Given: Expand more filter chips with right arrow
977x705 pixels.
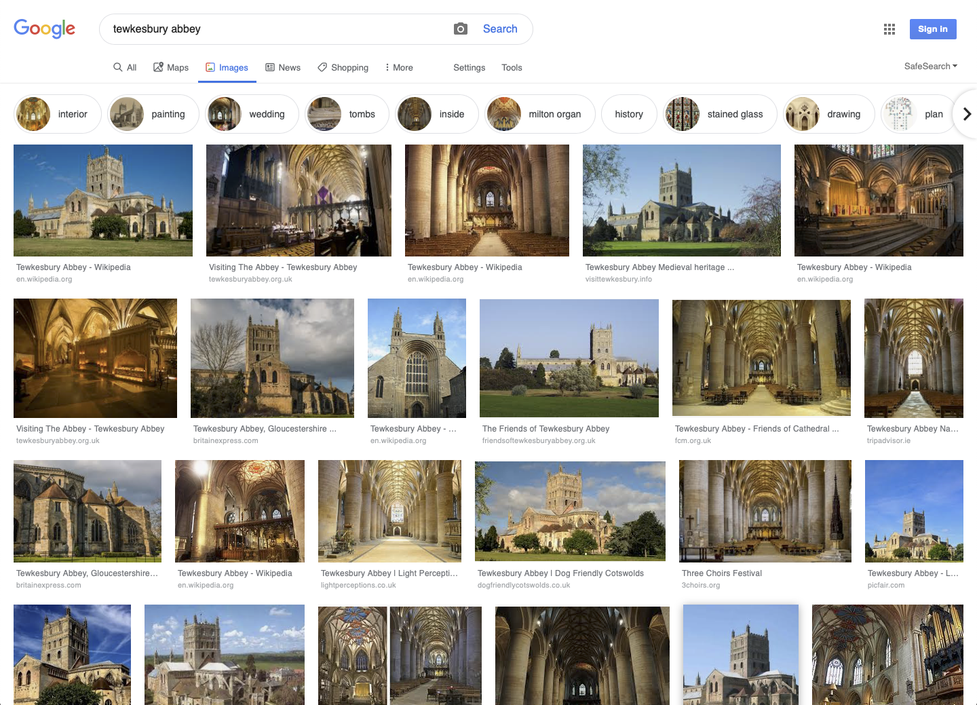Looking at the screenshot, I should pos(966,114).
